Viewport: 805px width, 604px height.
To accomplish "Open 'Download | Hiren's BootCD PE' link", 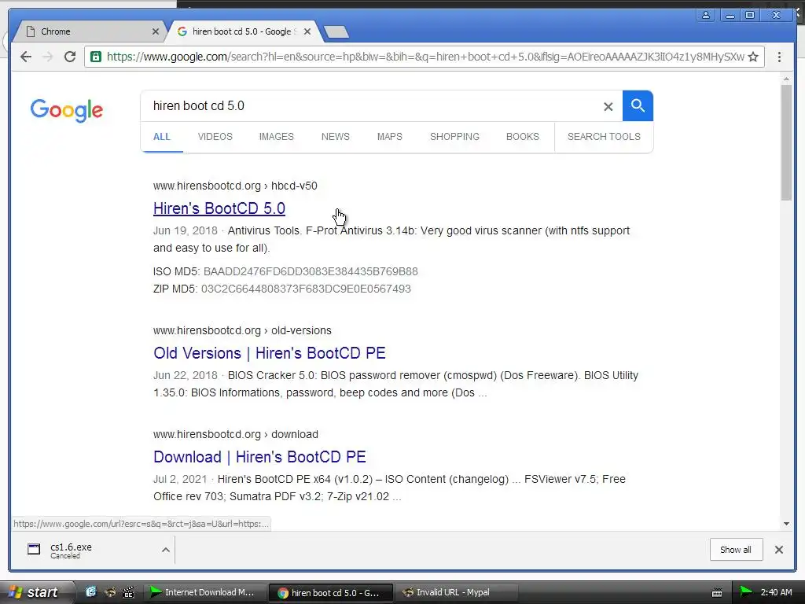I will tap(259, 457).
